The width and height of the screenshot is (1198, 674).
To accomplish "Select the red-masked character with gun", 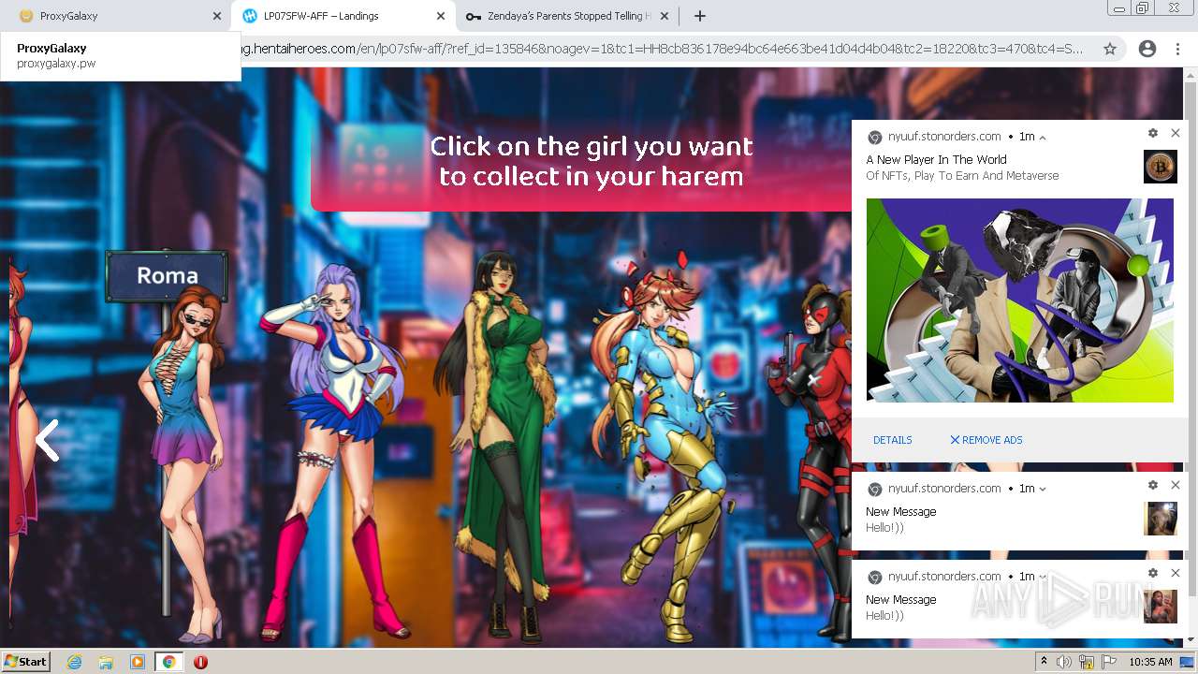I will (812, 459).
